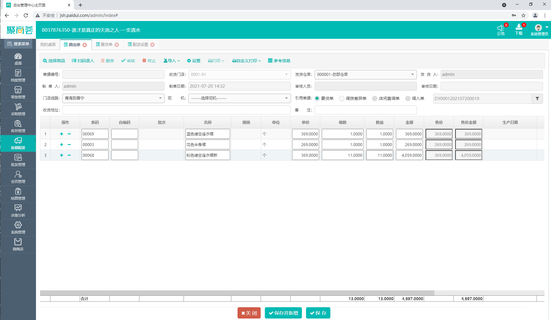Screen dimensions: 551x320
Task: Open the 门店线路 dropdown showing 青海到普宁
Action: coord(113,98)
